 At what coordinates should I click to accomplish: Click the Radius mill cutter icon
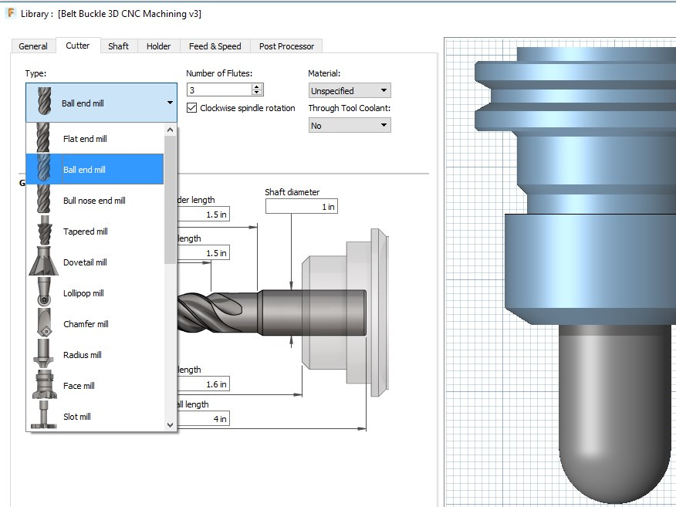pos(43,354)
